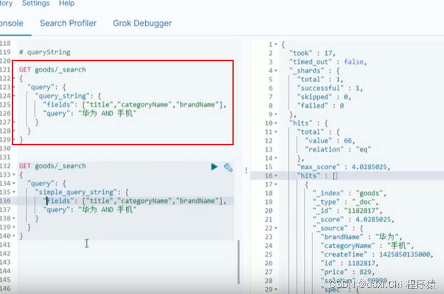Click the "categoryName" response line 24
The width and height of the screenshot is (444, 294).
367,246
